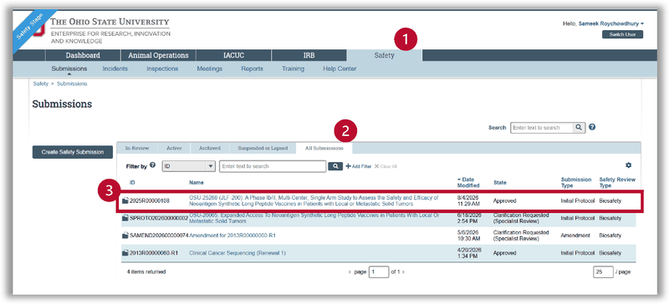Click the filter text search field

[x=273, y=166]
